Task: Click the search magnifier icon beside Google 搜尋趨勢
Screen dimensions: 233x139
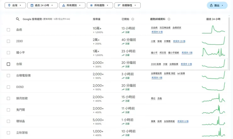Action: pyautogui.click(x=18, y=19)
